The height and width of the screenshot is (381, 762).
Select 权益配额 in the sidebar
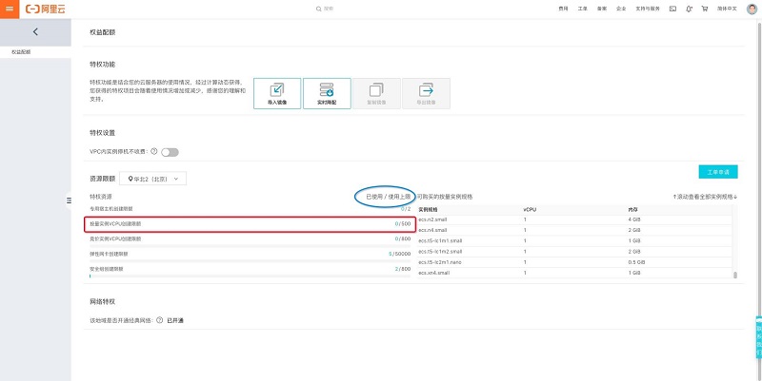coord(35,52)
